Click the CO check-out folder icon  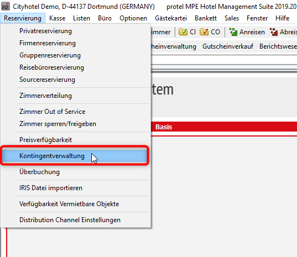point(204,32)
